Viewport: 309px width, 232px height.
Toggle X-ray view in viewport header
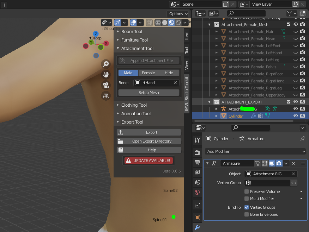tap(149, 23)
